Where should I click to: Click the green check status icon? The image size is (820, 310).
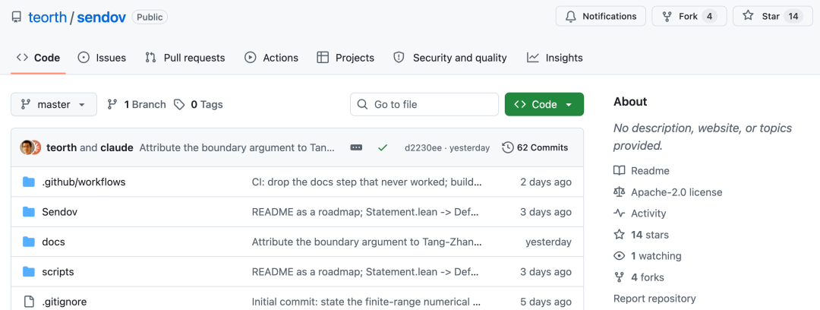[382, 147]
